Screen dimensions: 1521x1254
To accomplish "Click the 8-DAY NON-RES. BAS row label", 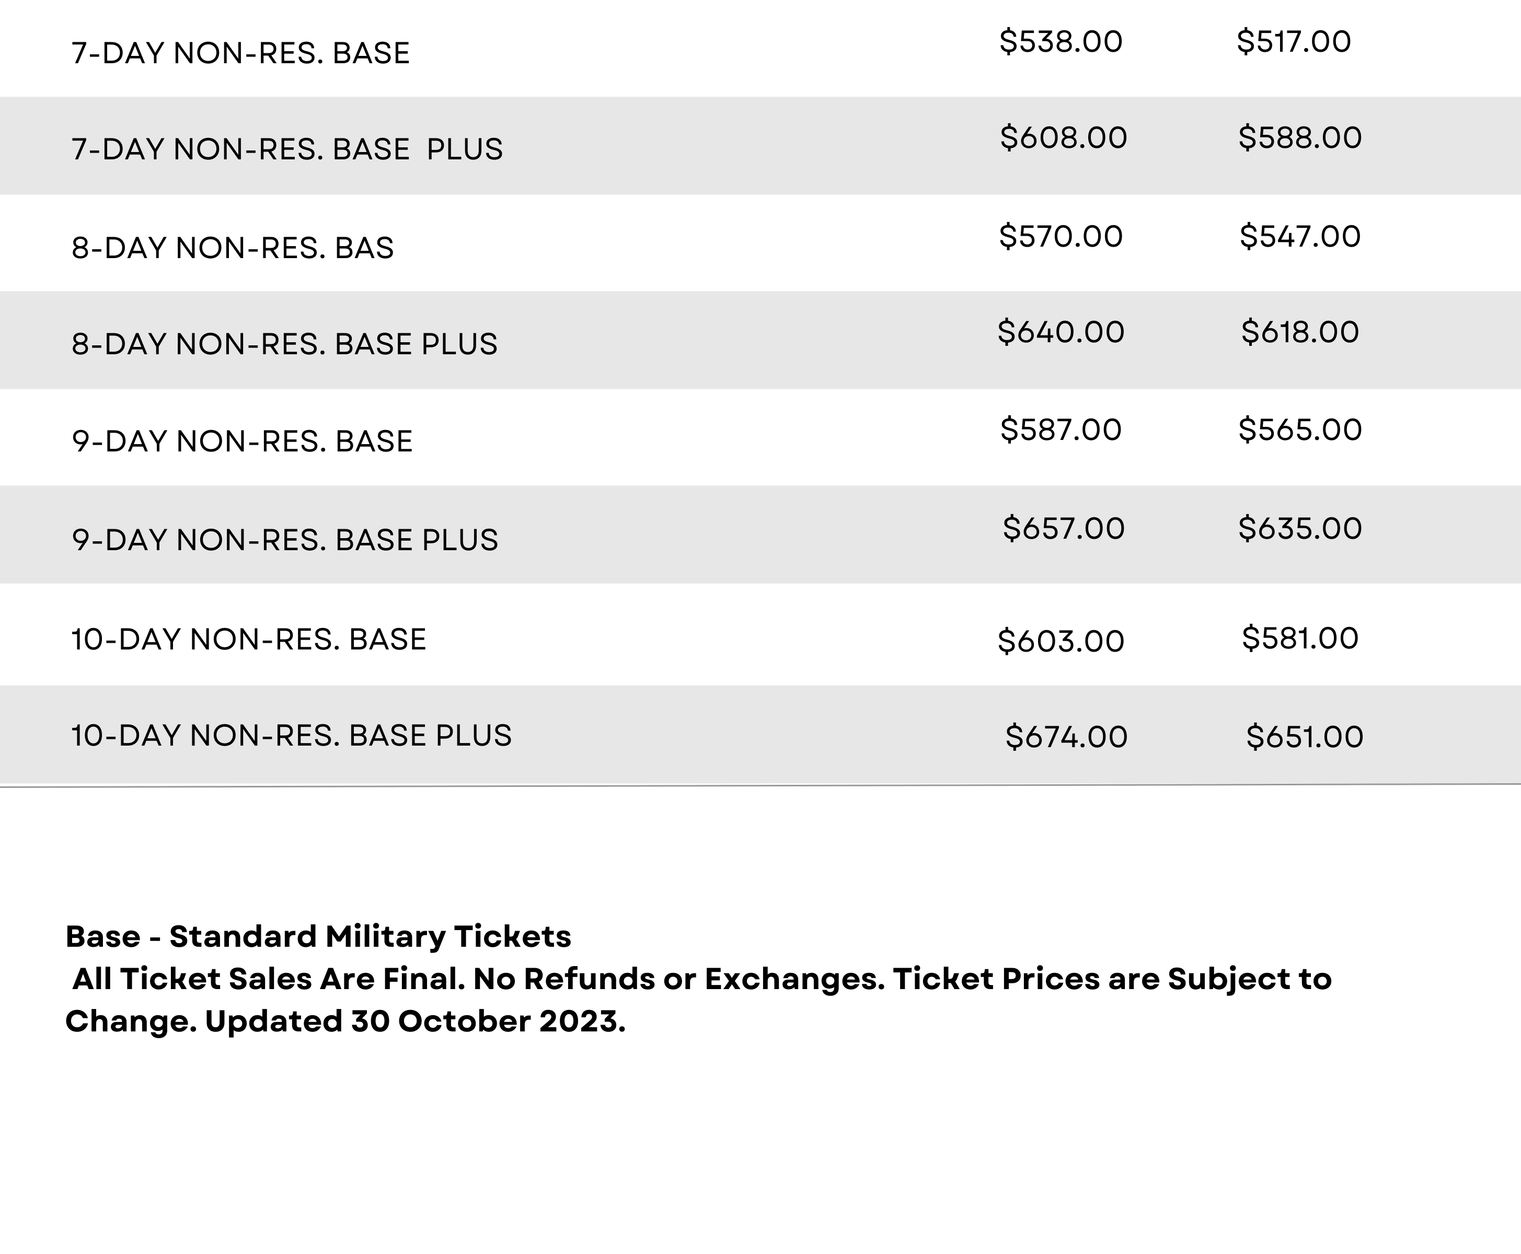I will coord(233,249).
